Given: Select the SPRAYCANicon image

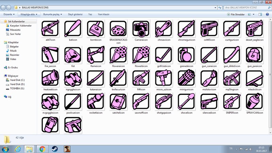Looking at the screenshot, I should click(255, 101).
